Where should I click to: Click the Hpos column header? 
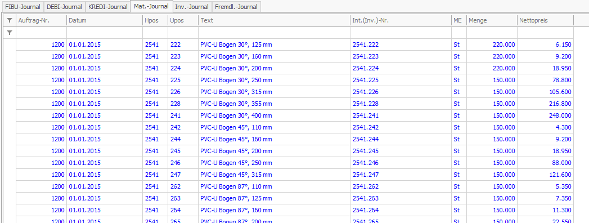click(x=155, y=21)
